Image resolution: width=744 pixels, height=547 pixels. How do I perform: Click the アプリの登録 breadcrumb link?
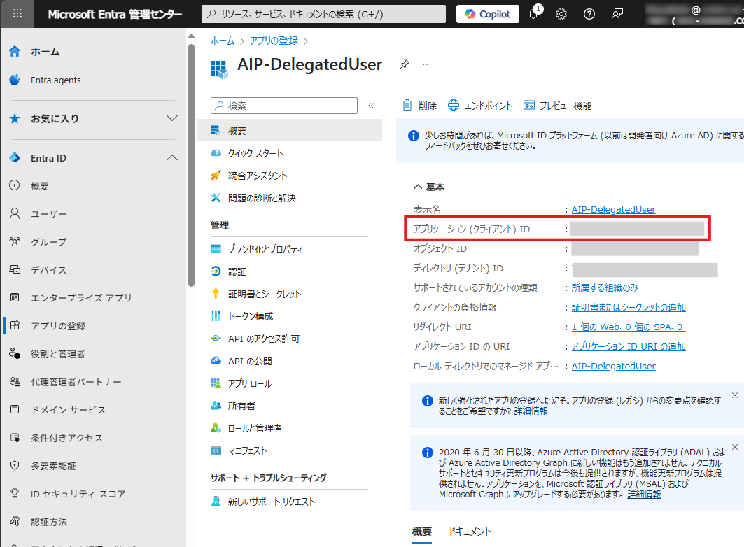pos(274,41)
